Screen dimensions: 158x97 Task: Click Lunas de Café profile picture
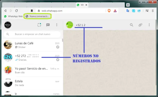pos(8,45)
